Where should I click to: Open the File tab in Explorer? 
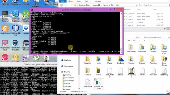pos(63,1)
